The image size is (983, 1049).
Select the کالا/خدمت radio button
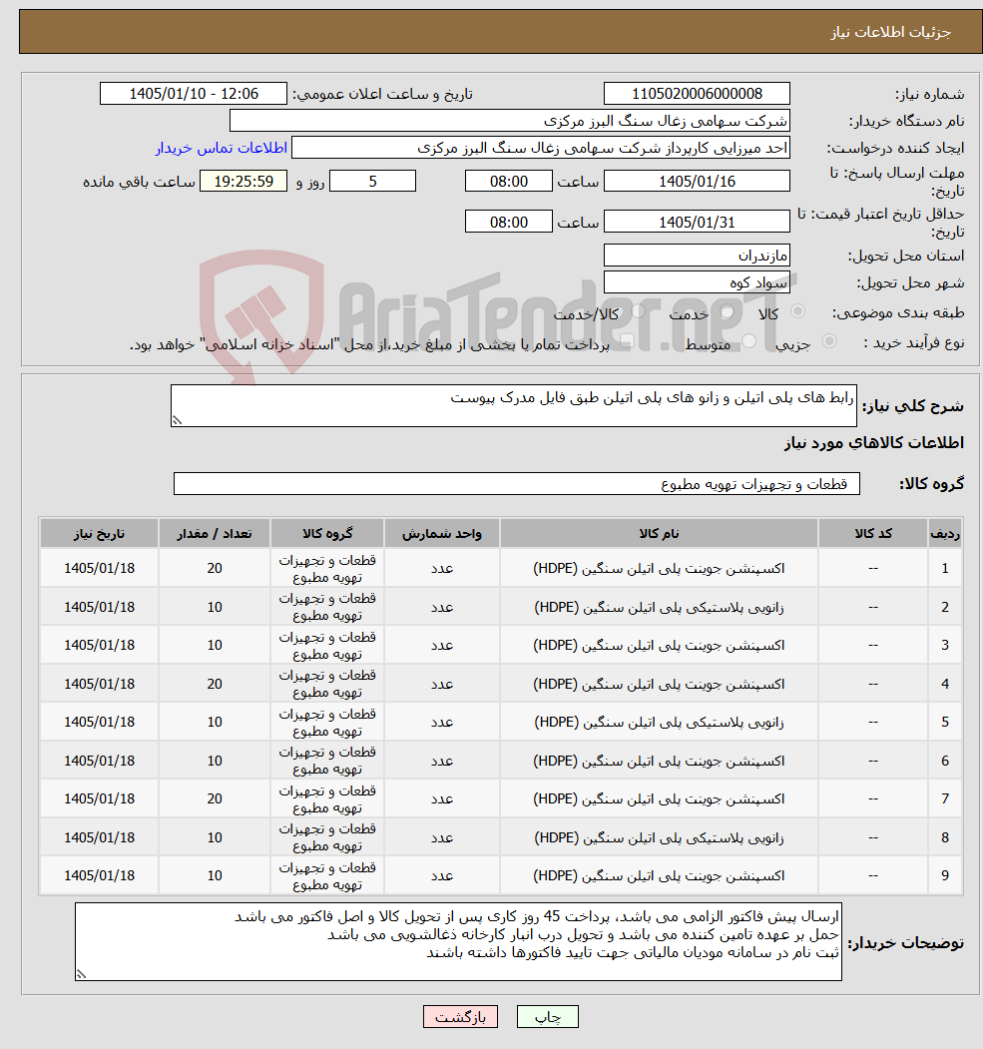point(639,310)
